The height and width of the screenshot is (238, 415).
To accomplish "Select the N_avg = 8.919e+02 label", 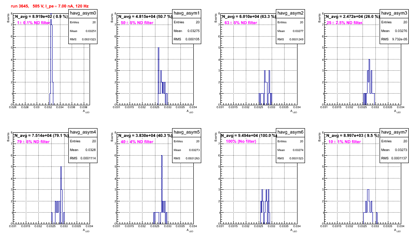I will (41, 16).
